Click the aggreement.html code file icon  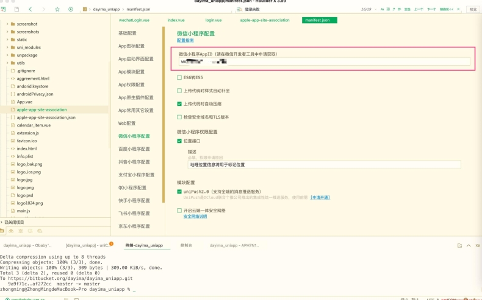pyautogui.click(x=12, y=78)
